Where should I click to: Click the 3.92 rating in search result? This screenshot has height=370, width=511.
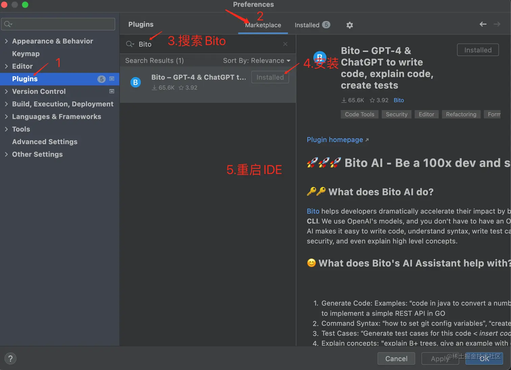tap(188, 88)
